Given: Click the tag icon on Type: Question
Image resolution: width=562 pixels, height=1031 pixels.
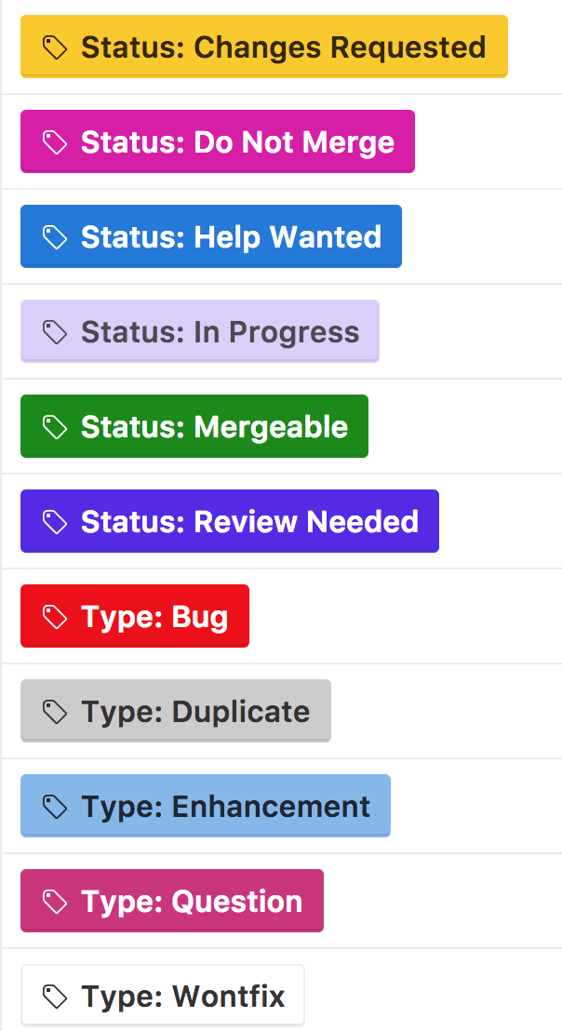Looking at the screenshot, I should click(53, 900).
